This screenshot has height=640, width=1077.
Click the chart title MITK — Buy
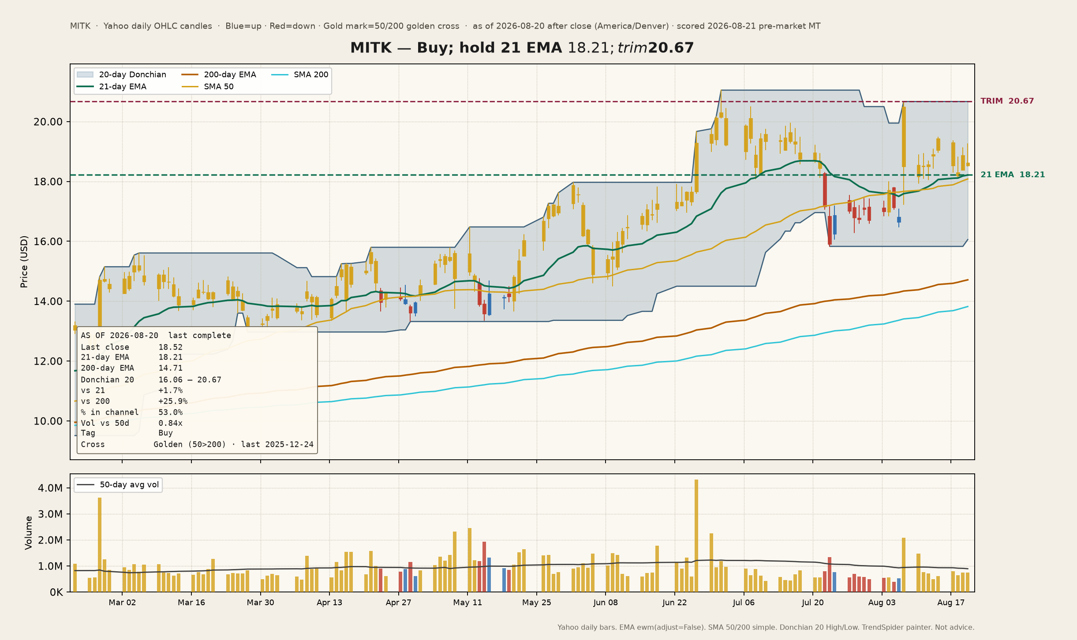[x=522, y=48]
